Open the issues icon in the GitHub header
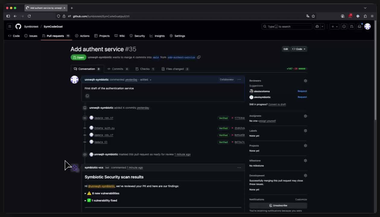This screenshot has width=380, height=217. click(344, 27)
